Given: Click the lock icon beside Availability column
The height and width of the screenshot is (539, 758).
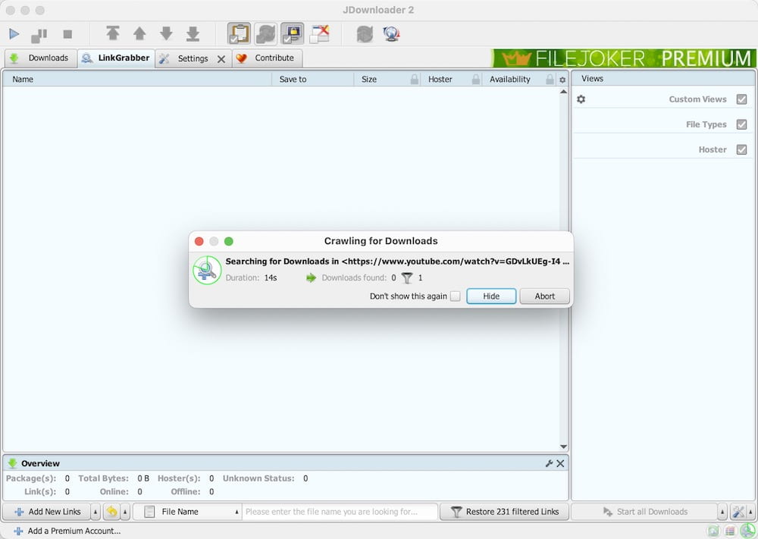Looking at the screenshot, I should [x=550, y=80].
